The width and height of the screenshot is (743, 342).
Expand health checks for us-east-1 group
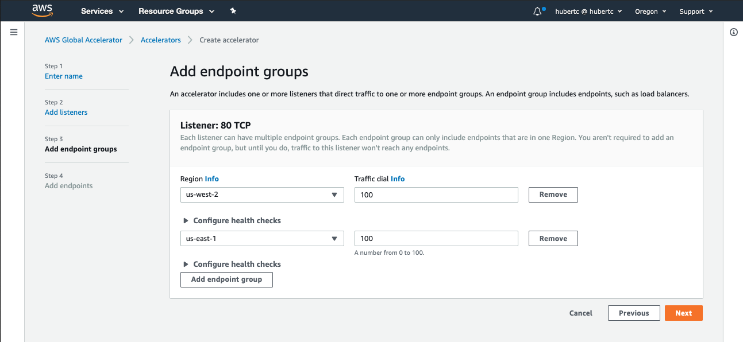tap(232, 265)
